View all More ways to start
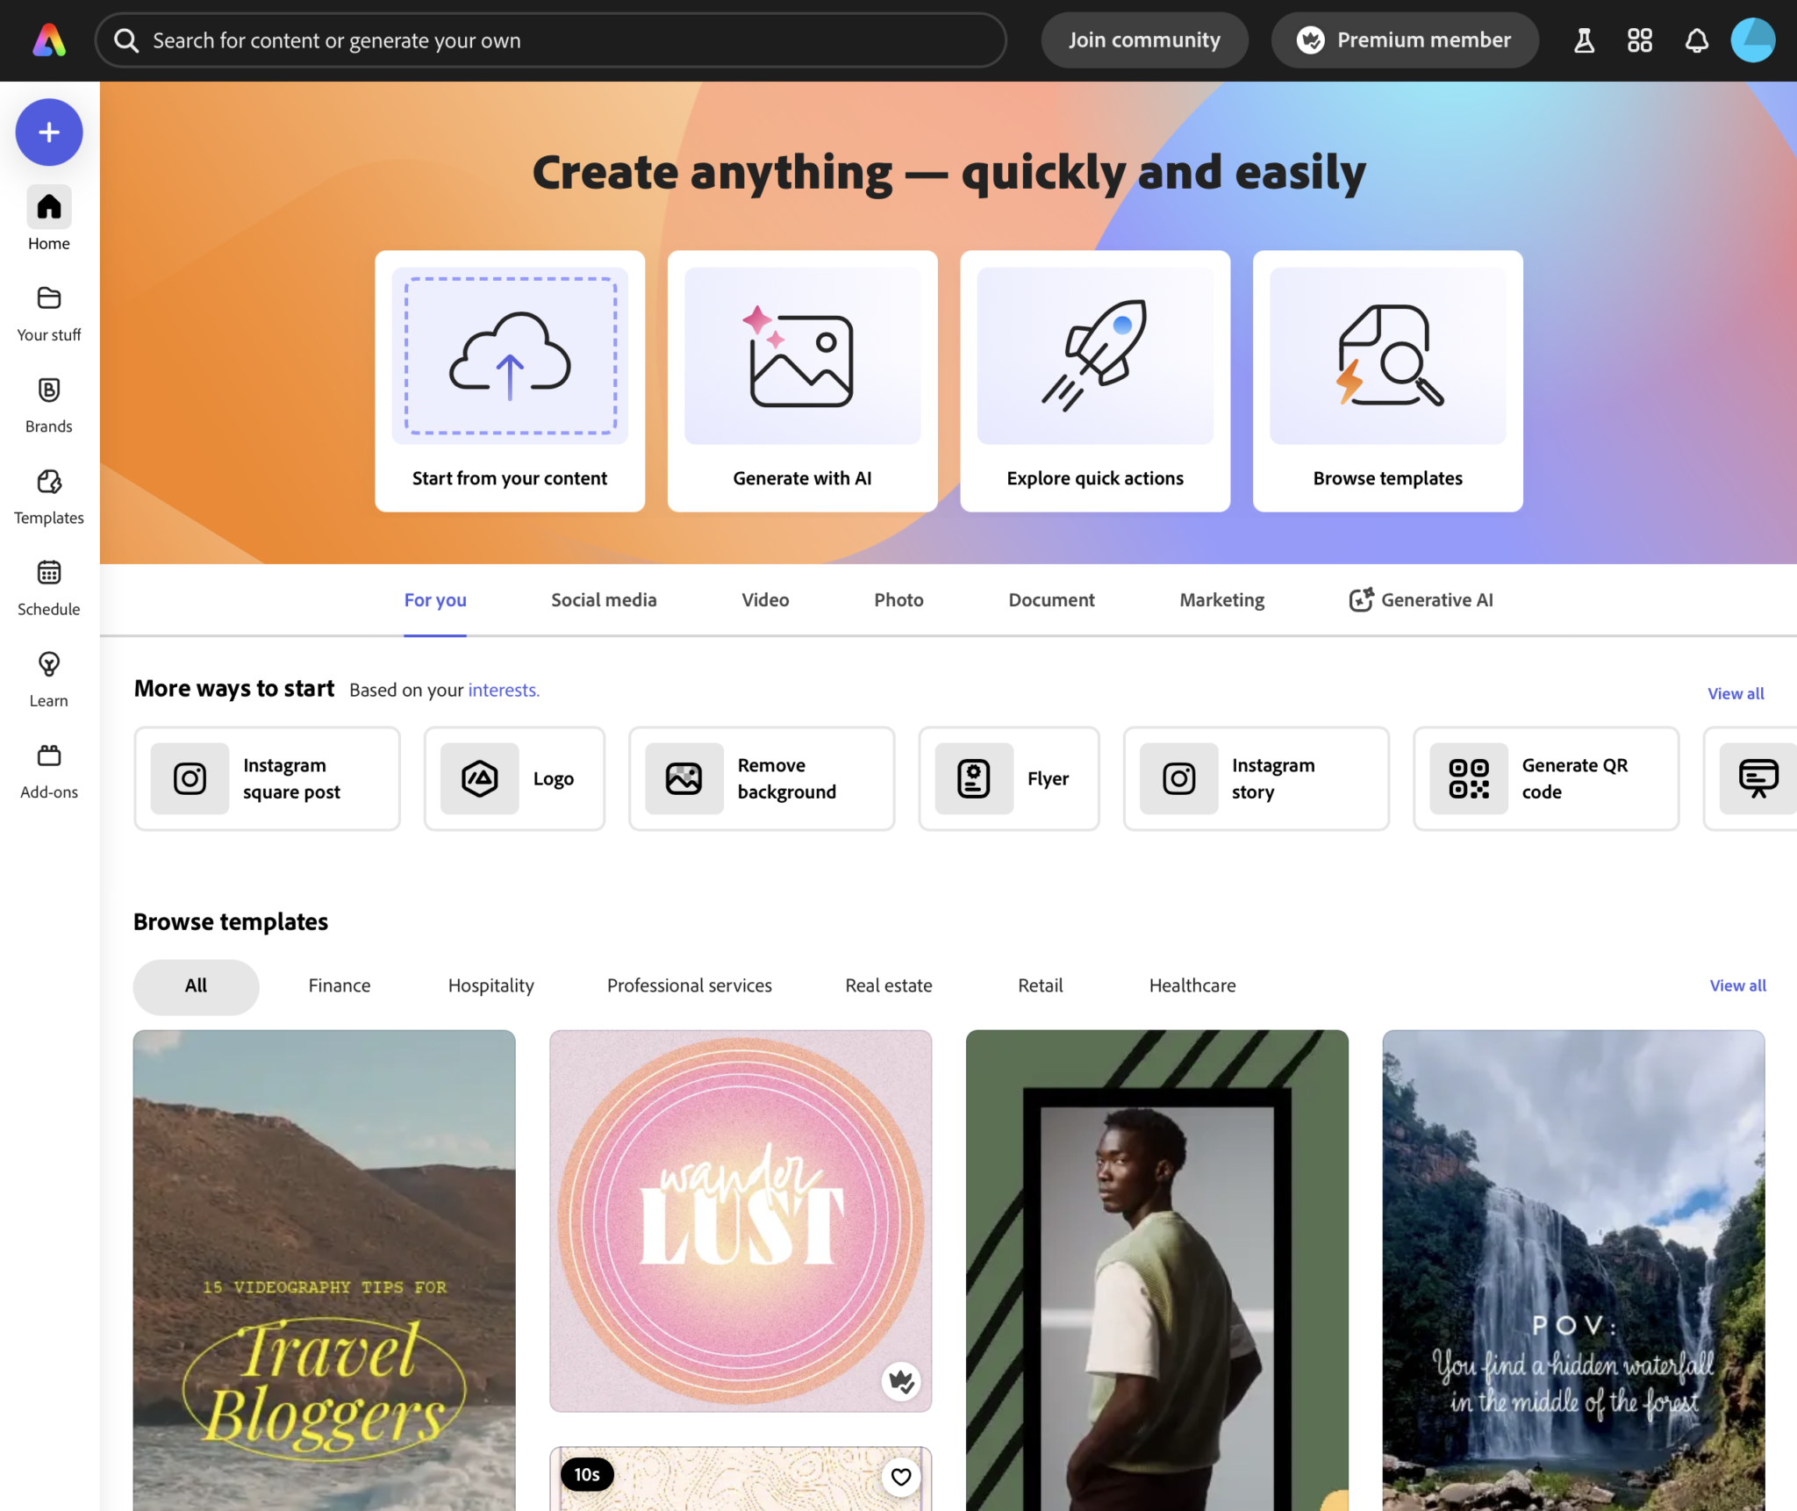This screenshot has width=1797, height=1511. point(1736,694)
